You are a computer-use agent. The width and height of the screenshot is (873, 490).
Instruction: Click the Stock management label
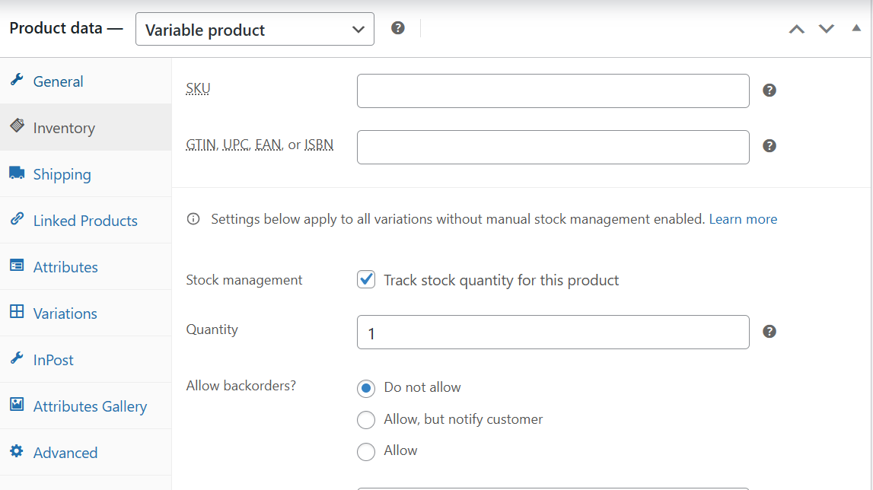(244, 279)
